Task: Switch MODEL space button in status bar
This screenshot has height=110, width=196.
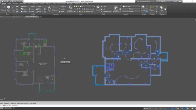Action: [146, 108]
